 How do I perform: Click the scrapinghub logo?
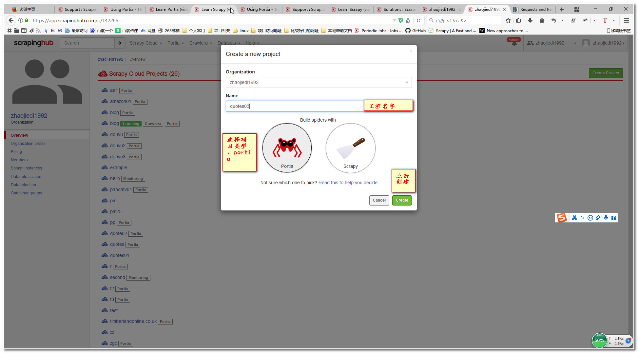[x=33, y=43]
